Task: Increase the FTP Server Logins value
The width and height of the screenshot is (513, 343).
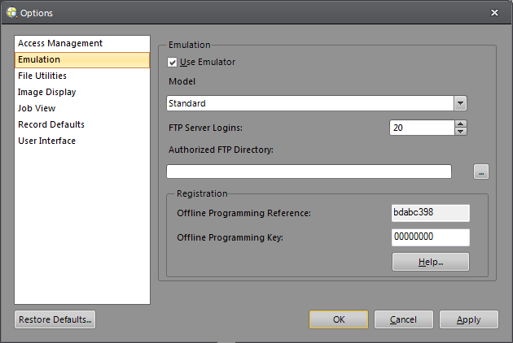Action: 461,124
